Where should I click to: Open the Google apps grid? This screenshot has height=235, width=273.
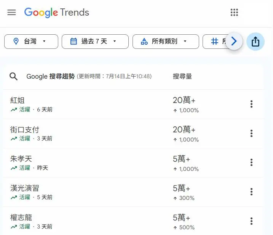[234, 12]
